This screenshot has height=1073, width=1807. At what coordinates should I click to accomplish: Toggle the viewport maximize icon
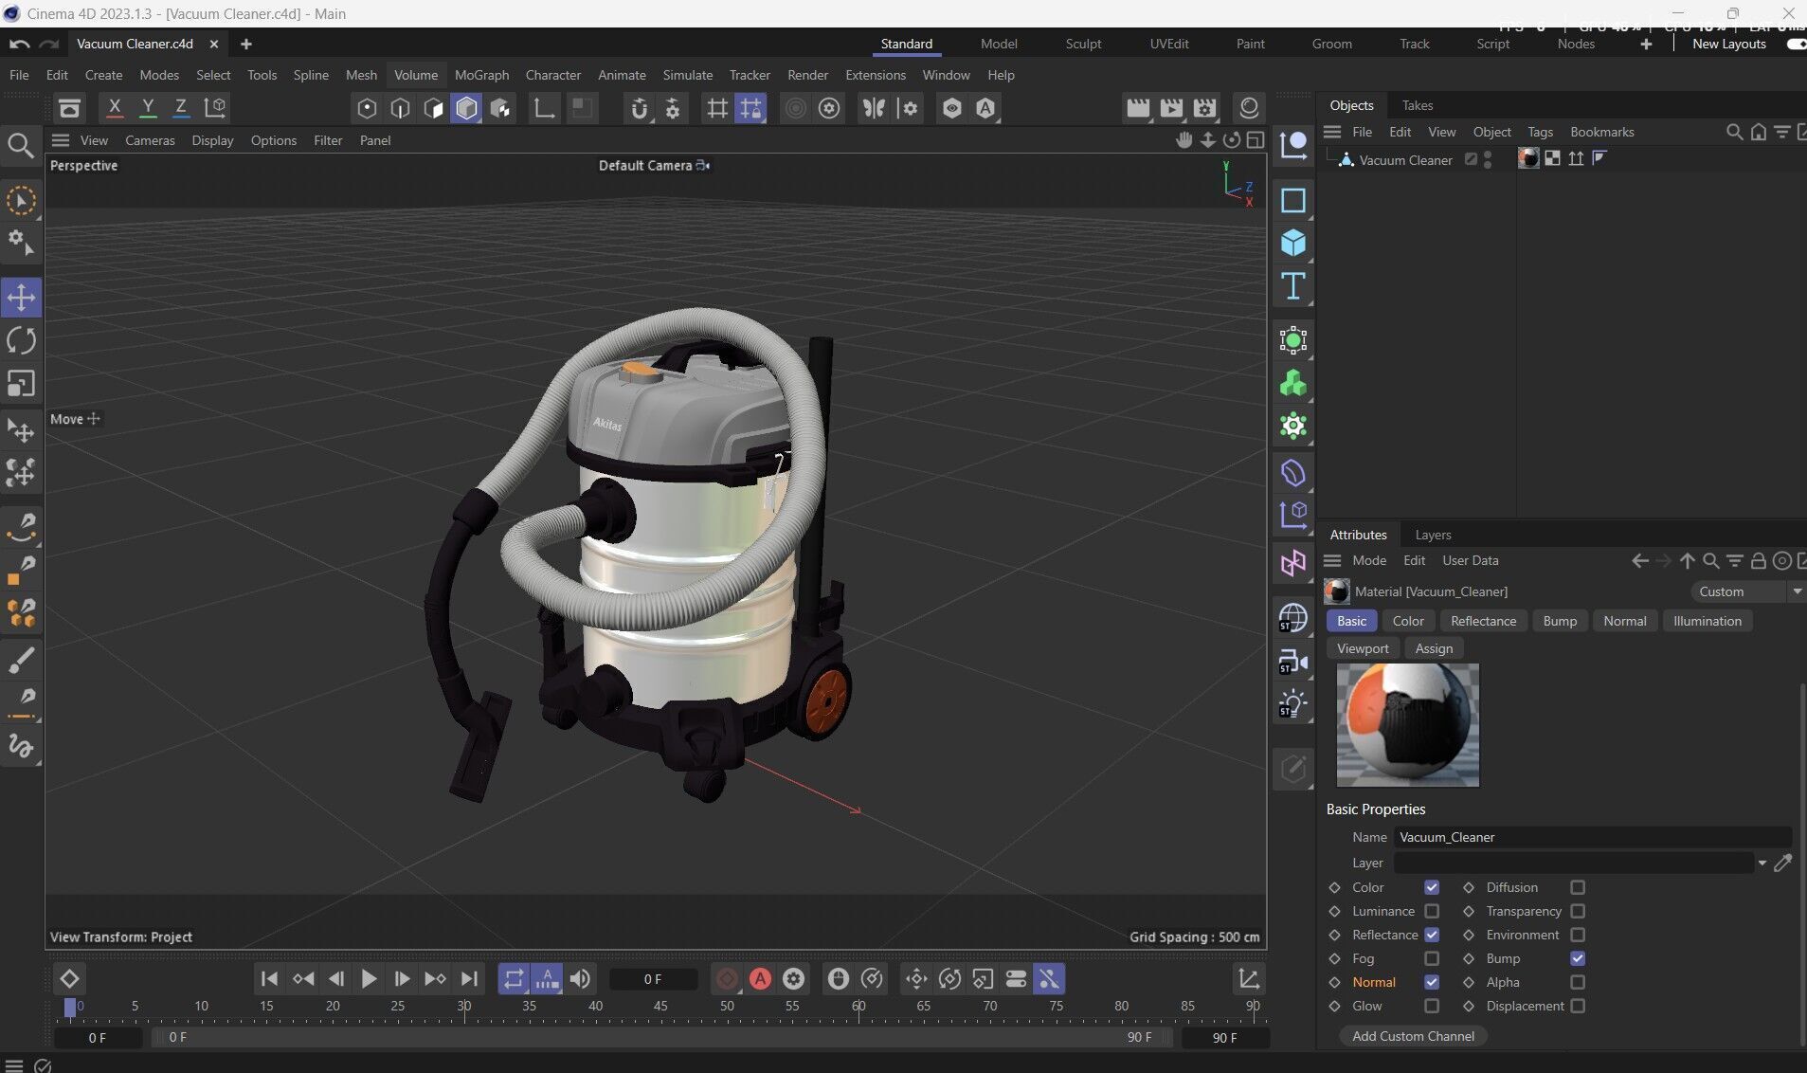tap(1256, 140)
